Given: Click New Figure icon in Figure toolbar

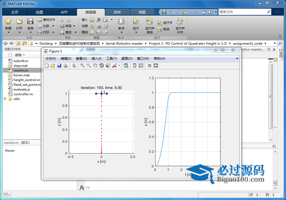Looking at the screenshot, I should [x=46, y=66].
